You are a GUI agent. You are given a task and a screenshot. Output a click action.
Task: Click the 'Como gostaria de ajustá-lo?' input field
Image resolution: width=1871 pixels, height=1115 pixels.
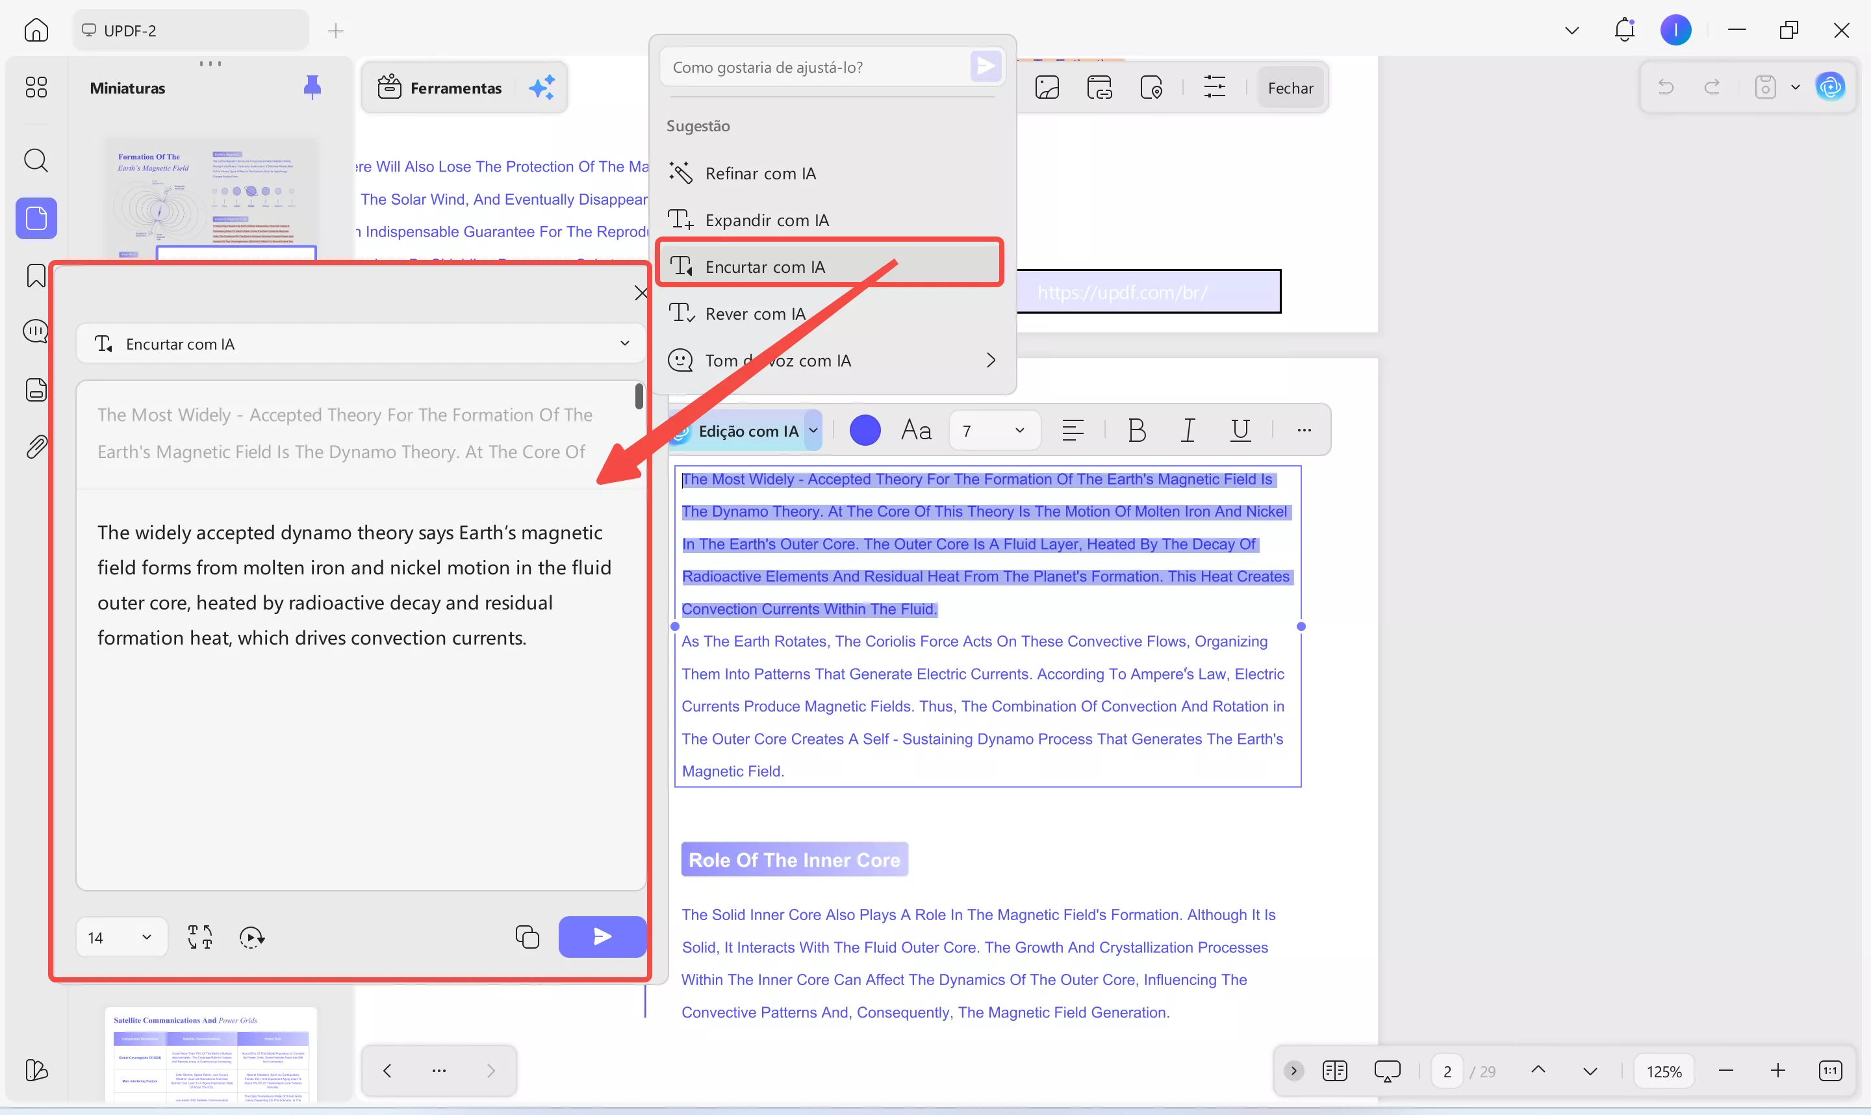pyautogui.click(x=815, y=68)
